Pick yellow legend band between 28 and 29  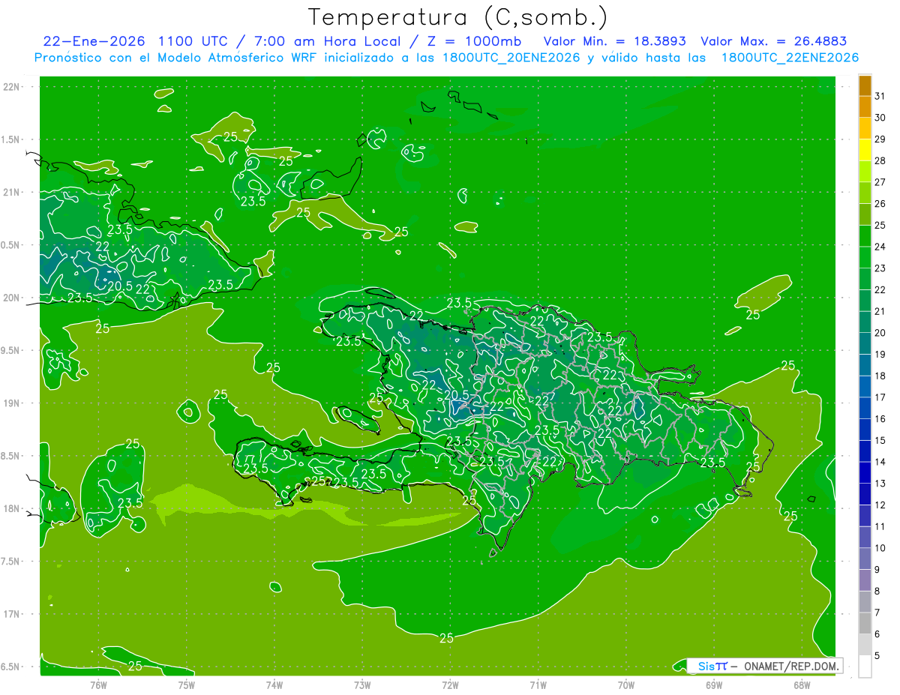pos(865,149)
